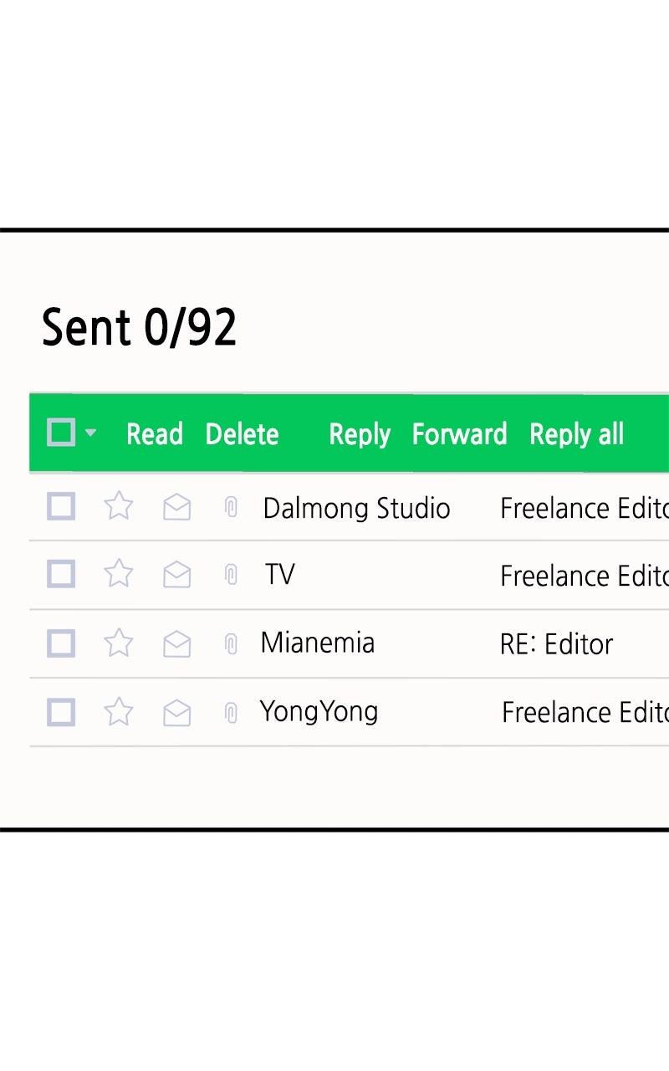The height and width of the screenshot is (1071, 669).
Task: Open the sender name Dalmong Studio
Action: (356, 508)
